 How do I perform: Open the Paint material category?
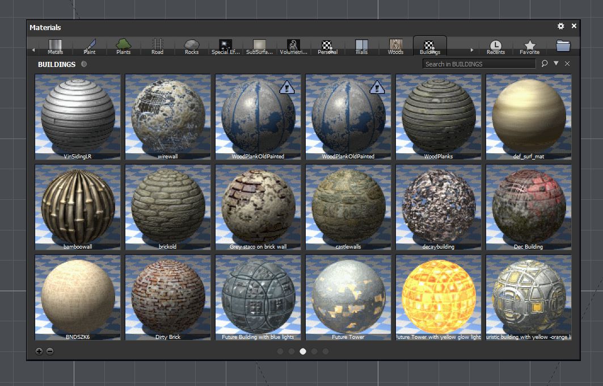point(89,47)
